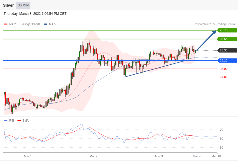The image size is (238, 161).
Task: Click the blue upward forecast arrowhead
Action: [x=214, y=32]
